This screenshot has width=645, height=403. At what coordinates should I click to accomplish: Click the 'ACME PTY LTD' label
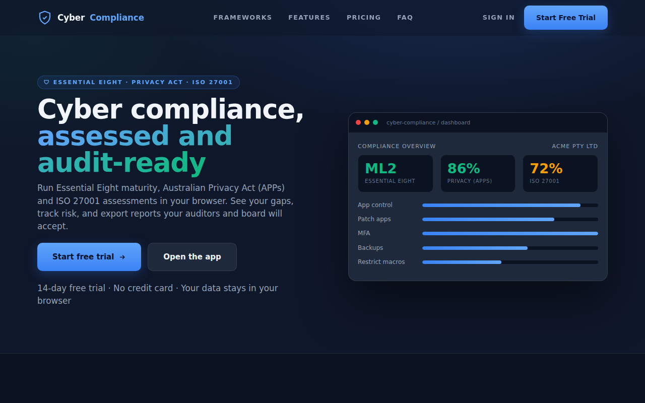click(x=575, y=146)
